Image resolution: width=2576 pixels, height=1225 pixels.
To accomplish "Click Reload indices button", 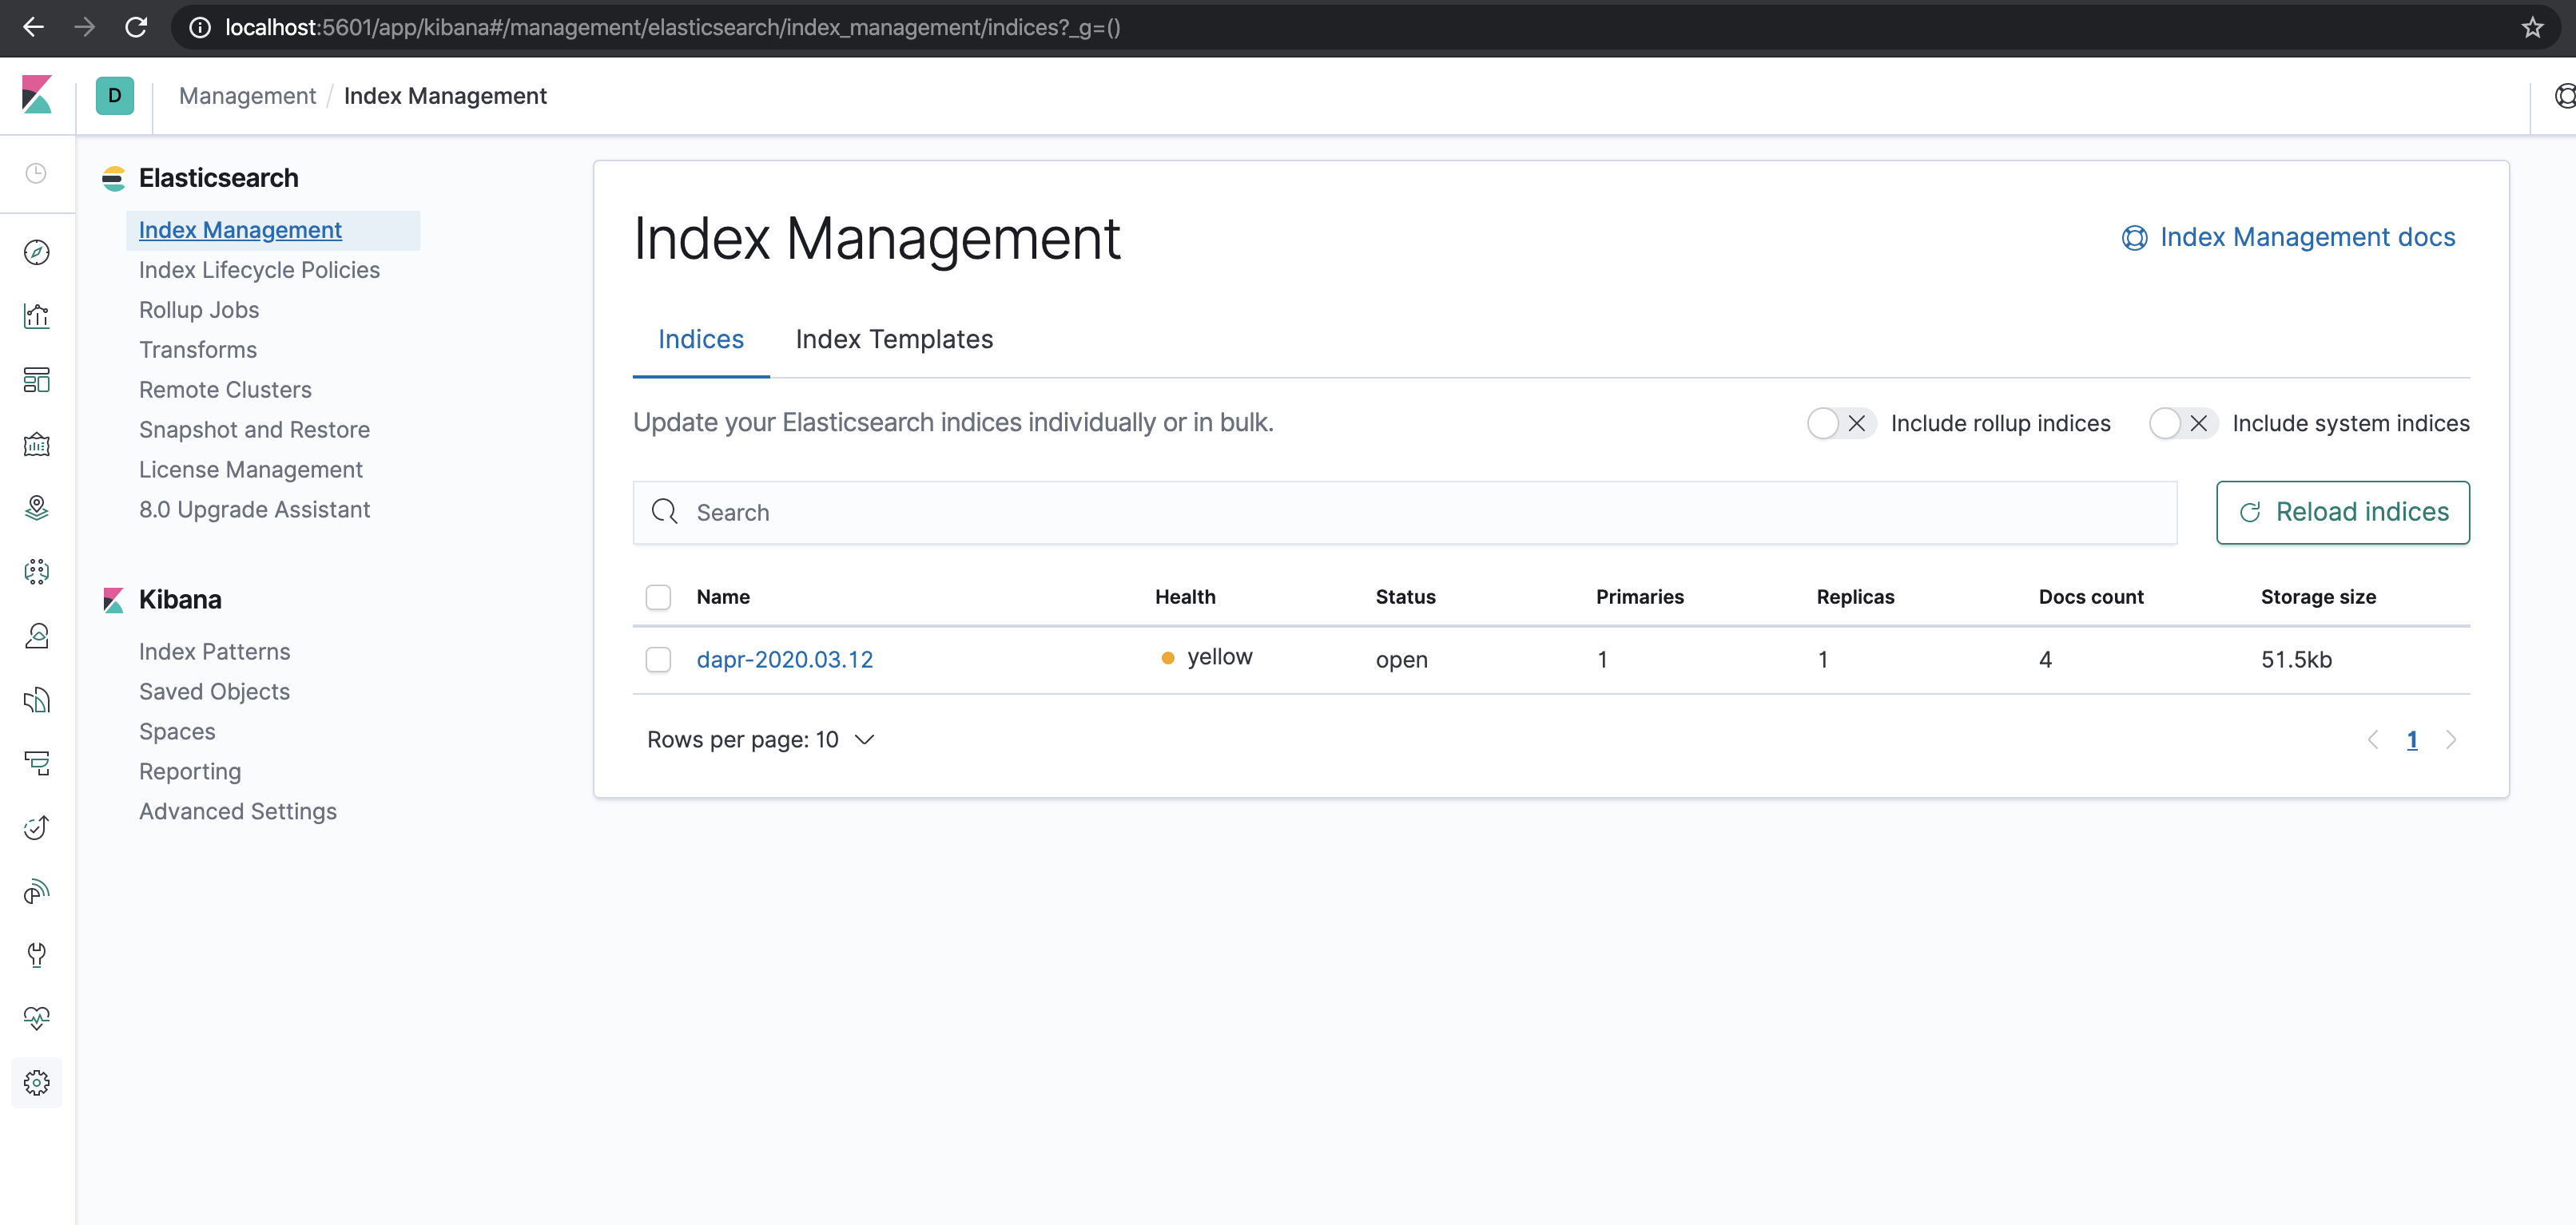I will (2342, 513).
